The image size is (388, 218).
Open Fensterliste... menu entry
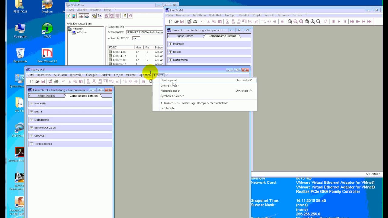[205, 108]
